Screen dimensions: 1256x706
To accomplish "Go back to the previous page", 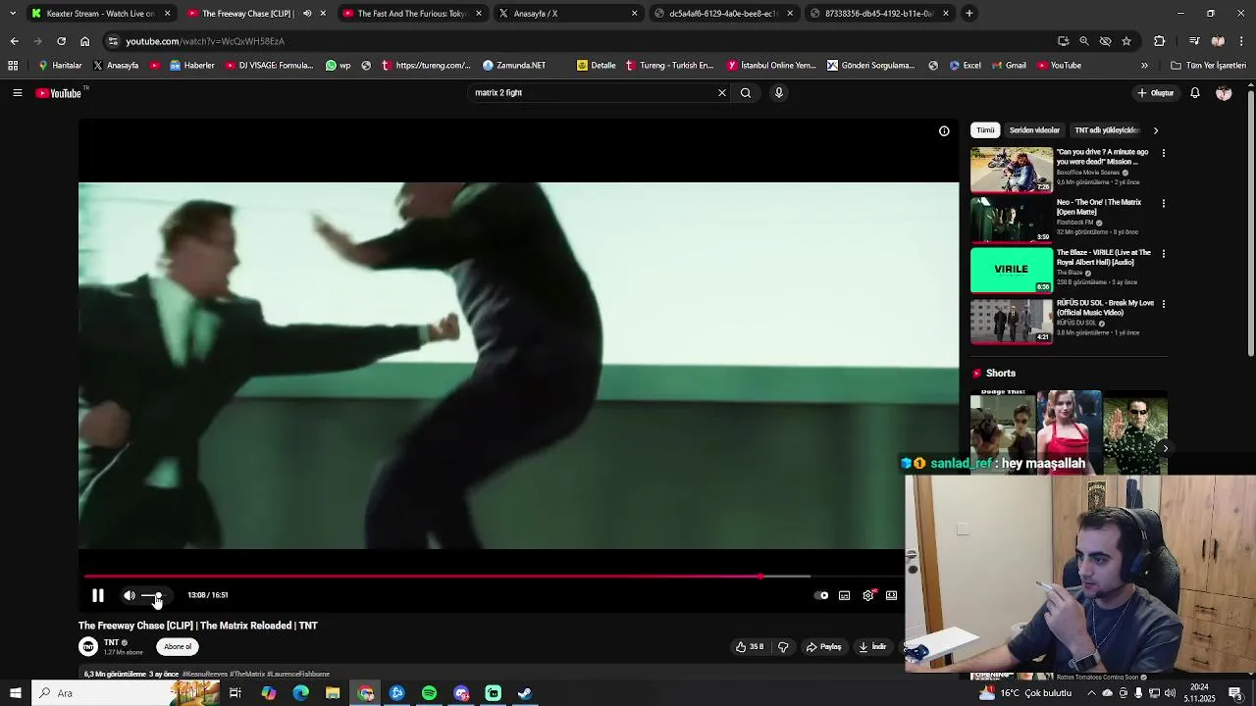I will [14, 41].
